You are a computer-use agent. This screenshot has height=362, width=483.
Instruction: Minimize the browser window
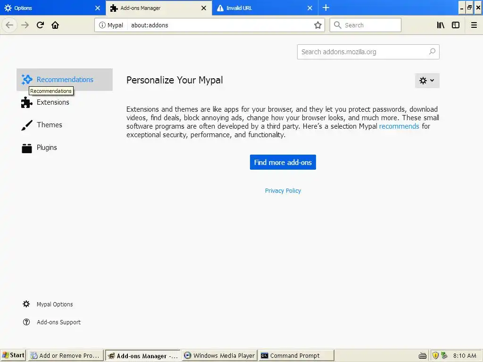461,8
